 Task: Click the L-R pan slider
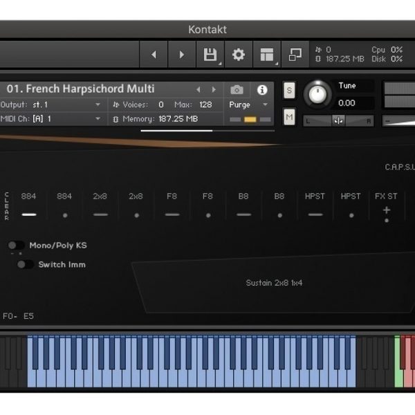(338, 121)
